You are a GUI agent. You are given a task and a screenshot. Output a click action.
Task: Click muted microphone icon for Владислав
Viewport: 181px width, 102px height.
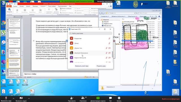pyautogui.click(x=109, y=39)
